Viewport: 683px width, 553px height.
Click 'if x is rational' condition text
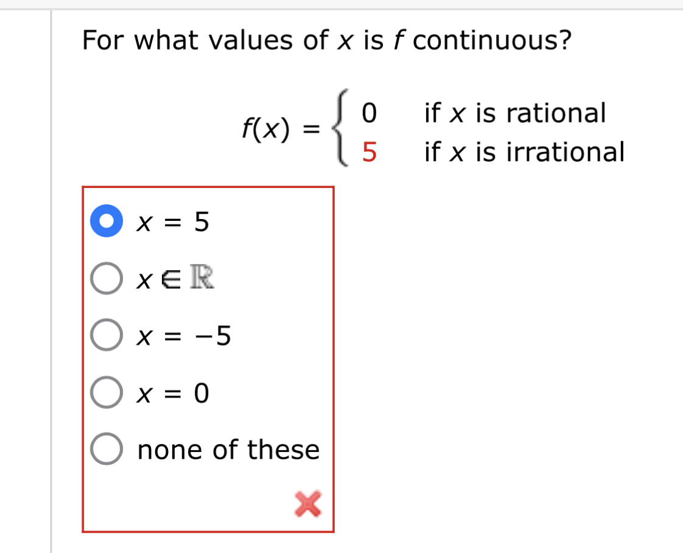tap(514, 113)
